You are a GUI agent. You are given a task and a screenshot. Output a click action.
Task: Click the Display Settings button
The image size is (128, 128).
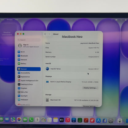pos(90,88)
